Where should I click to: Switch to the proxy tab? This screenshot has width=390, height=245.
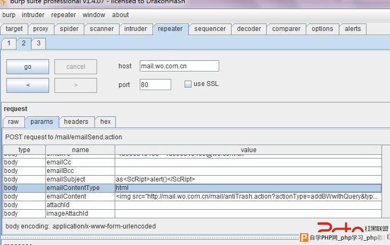[x=41, y=29]
